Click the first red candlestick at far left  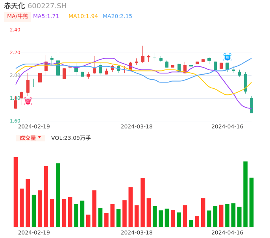pyautogui.click(x=16, y=104)
